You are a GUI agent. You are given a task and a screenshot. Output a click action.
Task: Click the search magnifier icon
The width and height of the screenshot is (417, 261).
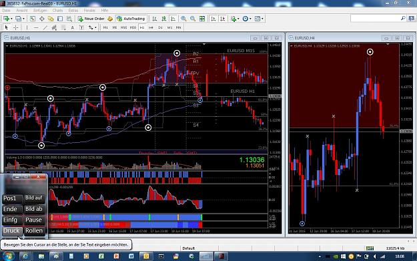pyautogui.click(x=403, y=18)
